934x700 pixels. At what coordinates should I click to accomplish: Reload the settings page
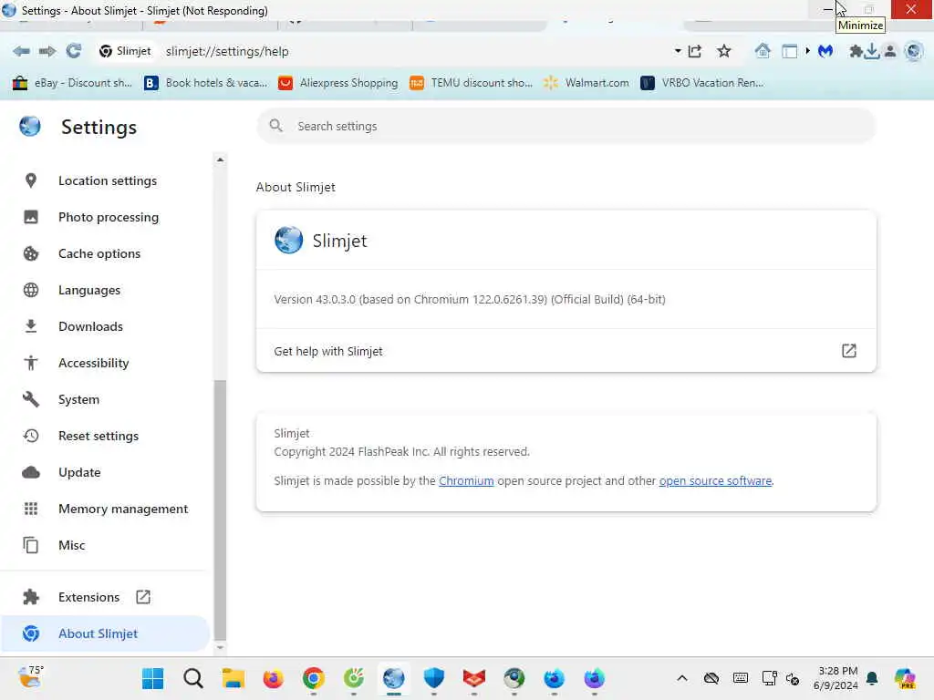point(73,51)
